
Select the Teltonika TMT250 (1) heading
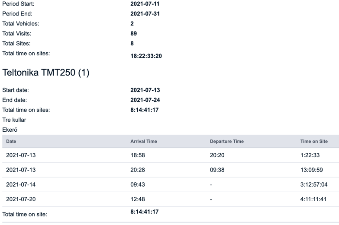[x=46, y=73]
